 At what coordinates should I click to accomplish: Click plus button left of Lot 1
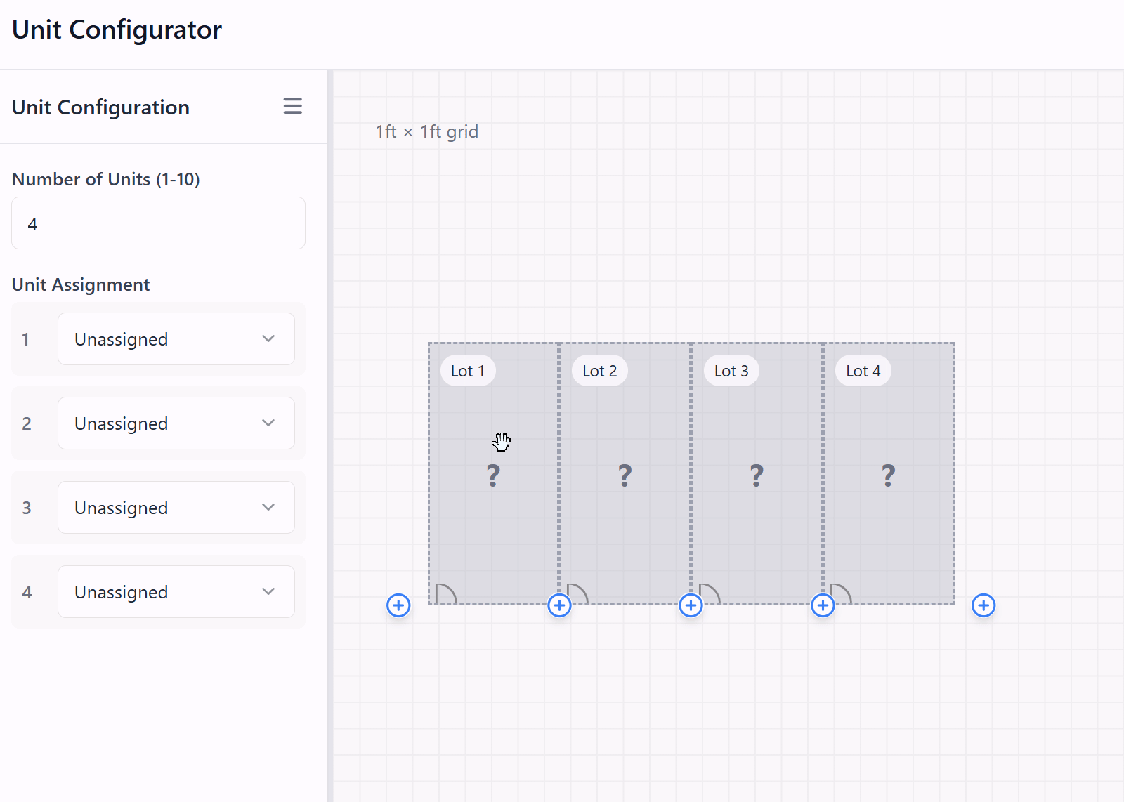pyautogui.click(x=398, y=605)
